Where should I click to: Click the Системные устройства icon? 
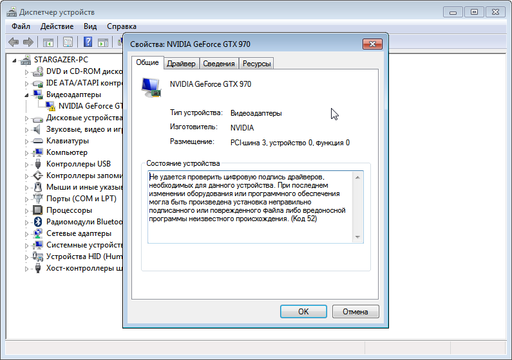point(38,245)
